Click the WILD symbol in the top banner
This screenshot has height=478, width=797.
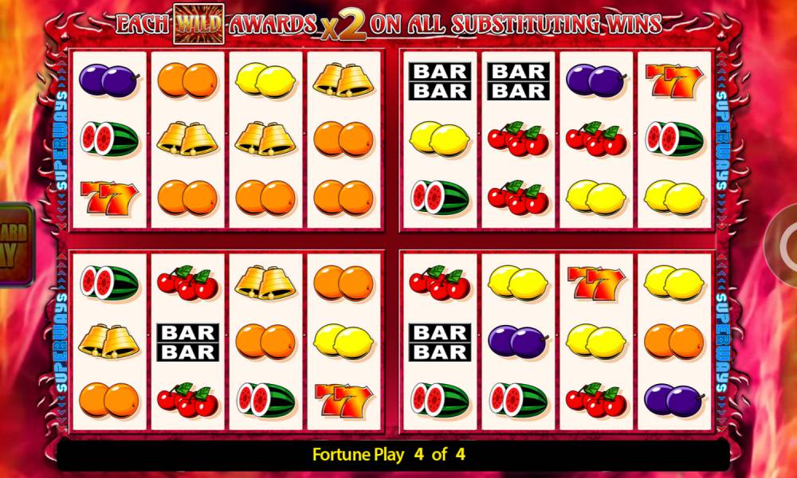point(198,23)
